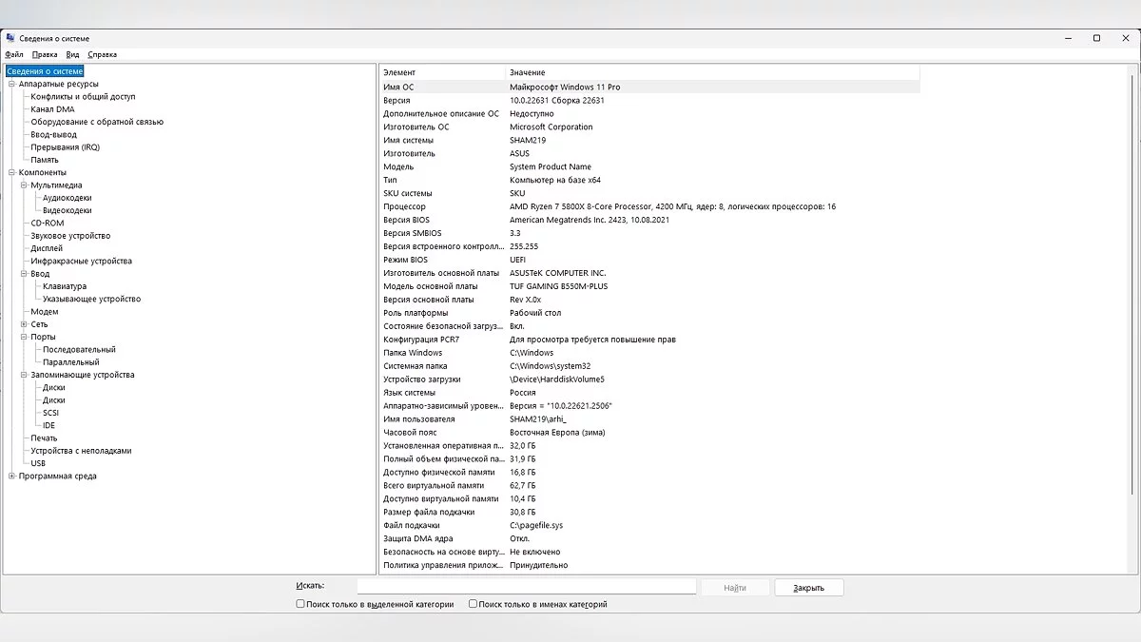Click the Искать text field
The height and width of the screenshot is (642, 1141).
pos(526,587)
